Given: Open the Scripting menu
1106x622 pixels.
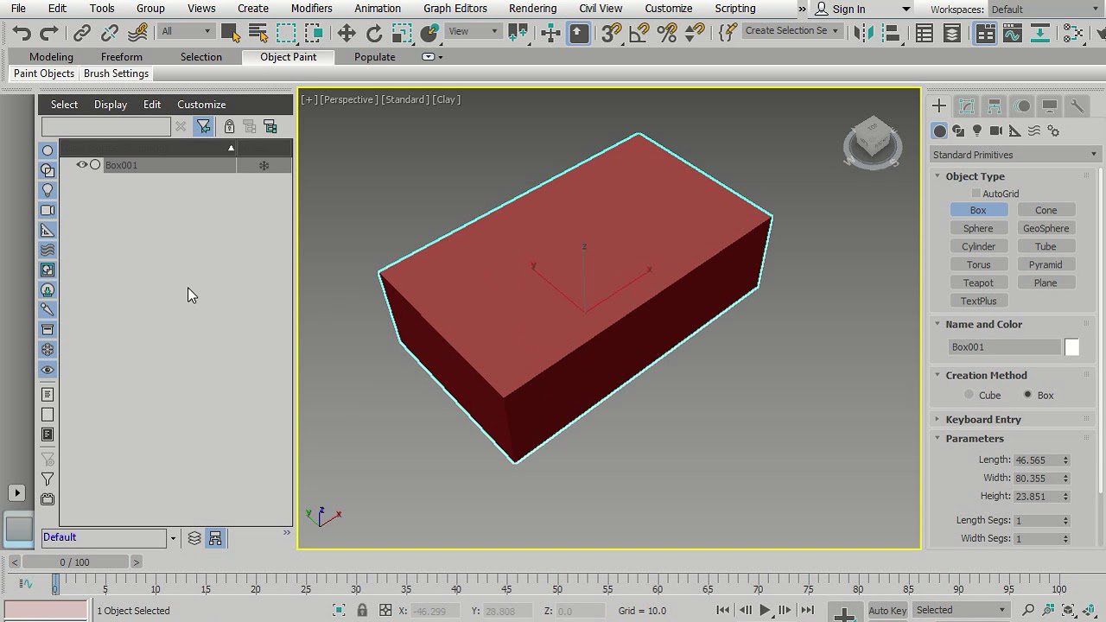Looking at the screenshot, I should (735, 9).
